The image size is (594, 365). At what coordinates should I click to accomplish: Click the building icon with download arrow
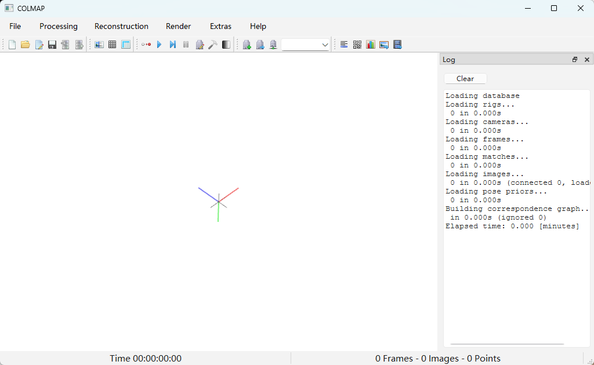point(273,45)
